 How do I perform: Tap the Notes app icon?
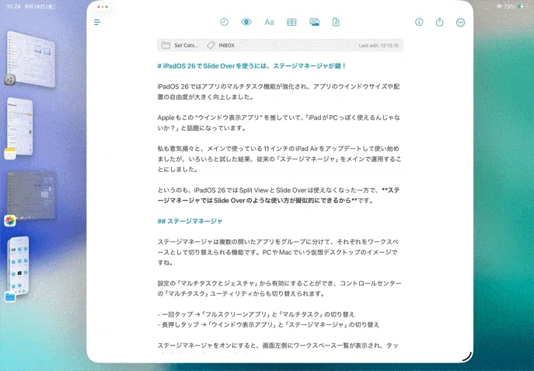(10, 153)
